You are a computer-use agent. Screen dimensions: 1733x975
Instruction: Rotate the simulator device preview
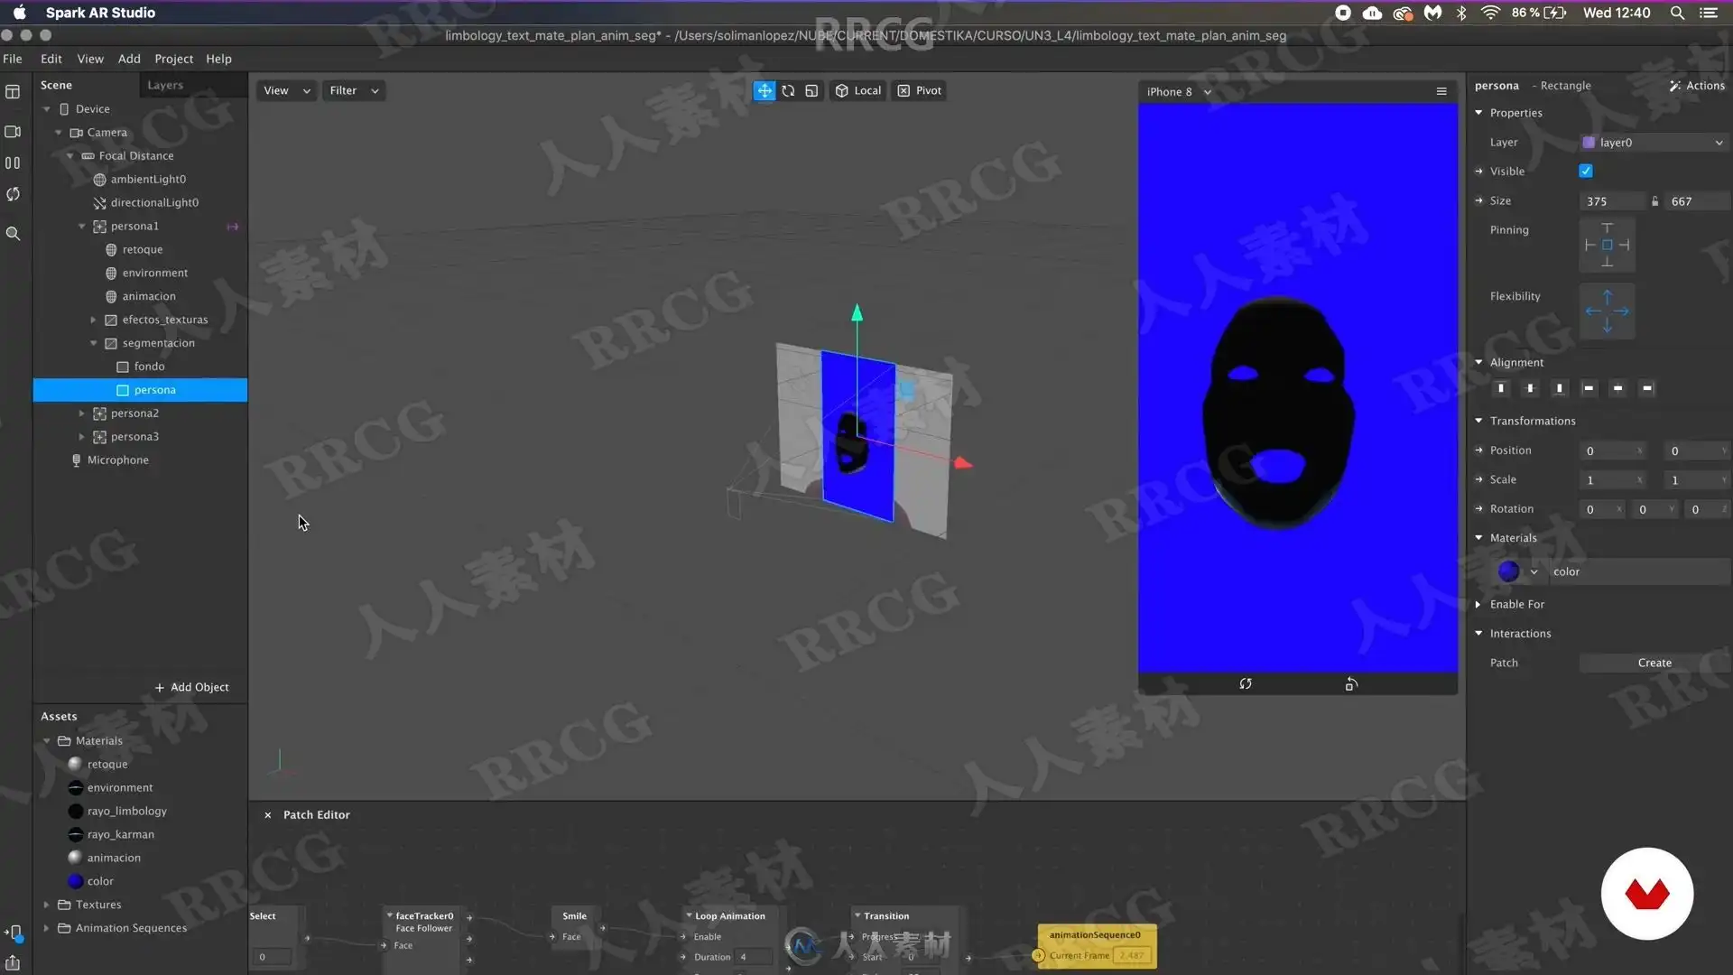[x=1350, y=684]
